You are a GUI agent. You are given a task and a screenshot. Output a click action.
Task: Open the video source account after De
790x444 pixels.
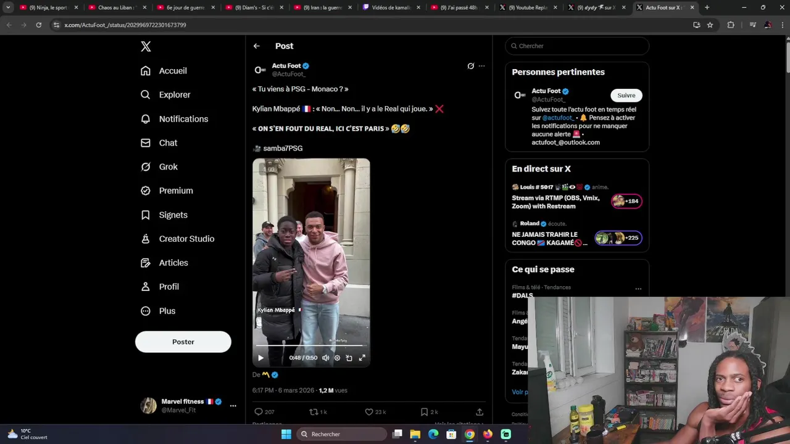(x=270, y=375)
